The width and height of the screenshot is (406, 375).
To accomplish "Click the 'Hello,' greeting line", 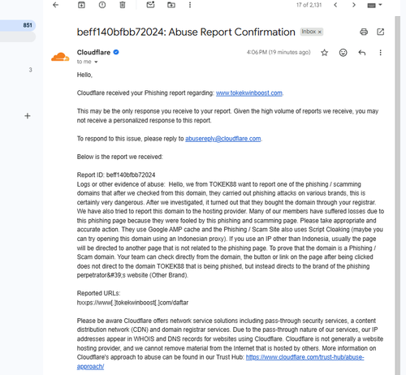I will [x=84, y=75].
